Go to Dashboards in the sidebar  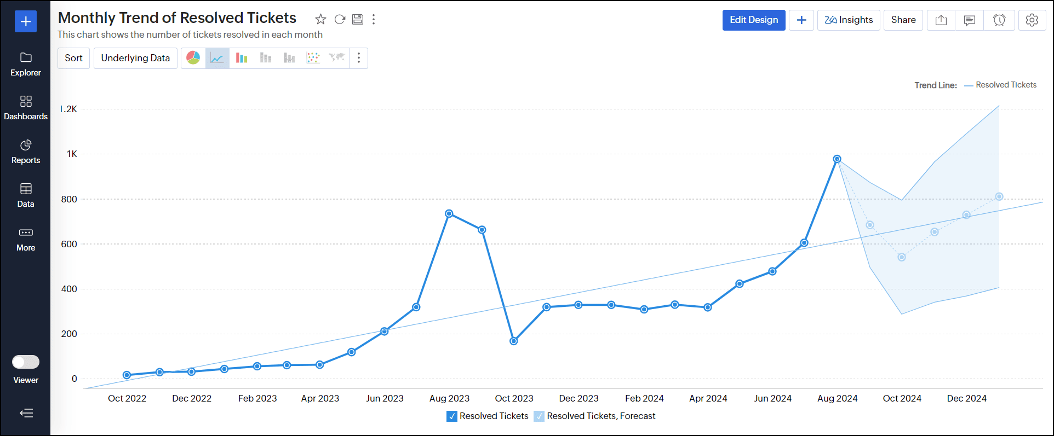coord(26,107)
